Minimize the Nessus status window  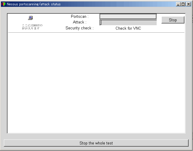(178, 4)
